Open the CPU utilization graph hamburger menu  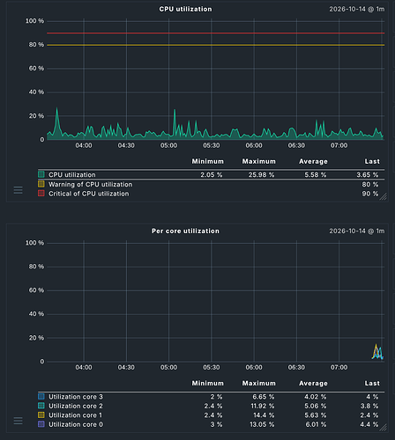click(x=19, y=190)
